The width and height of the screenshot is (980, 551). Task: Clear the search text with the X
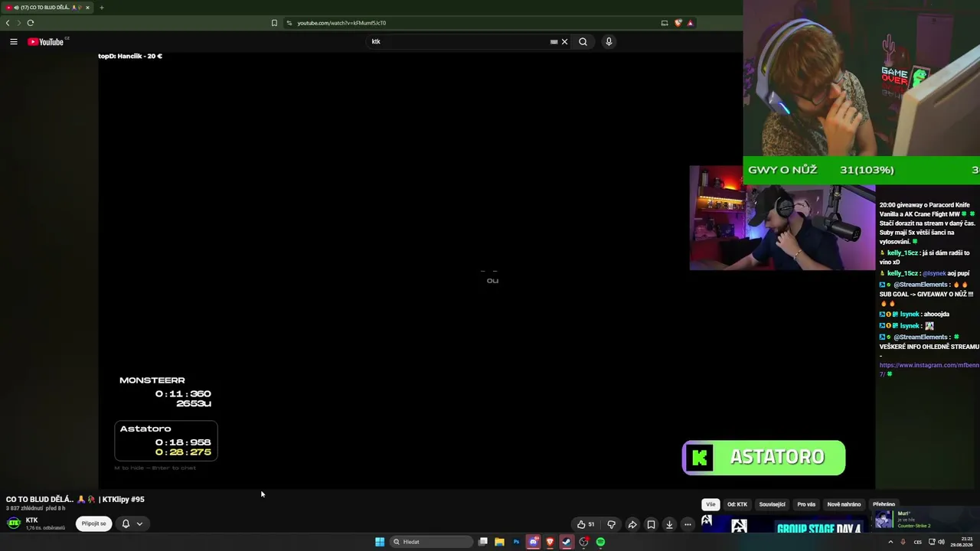pos(565,41)
